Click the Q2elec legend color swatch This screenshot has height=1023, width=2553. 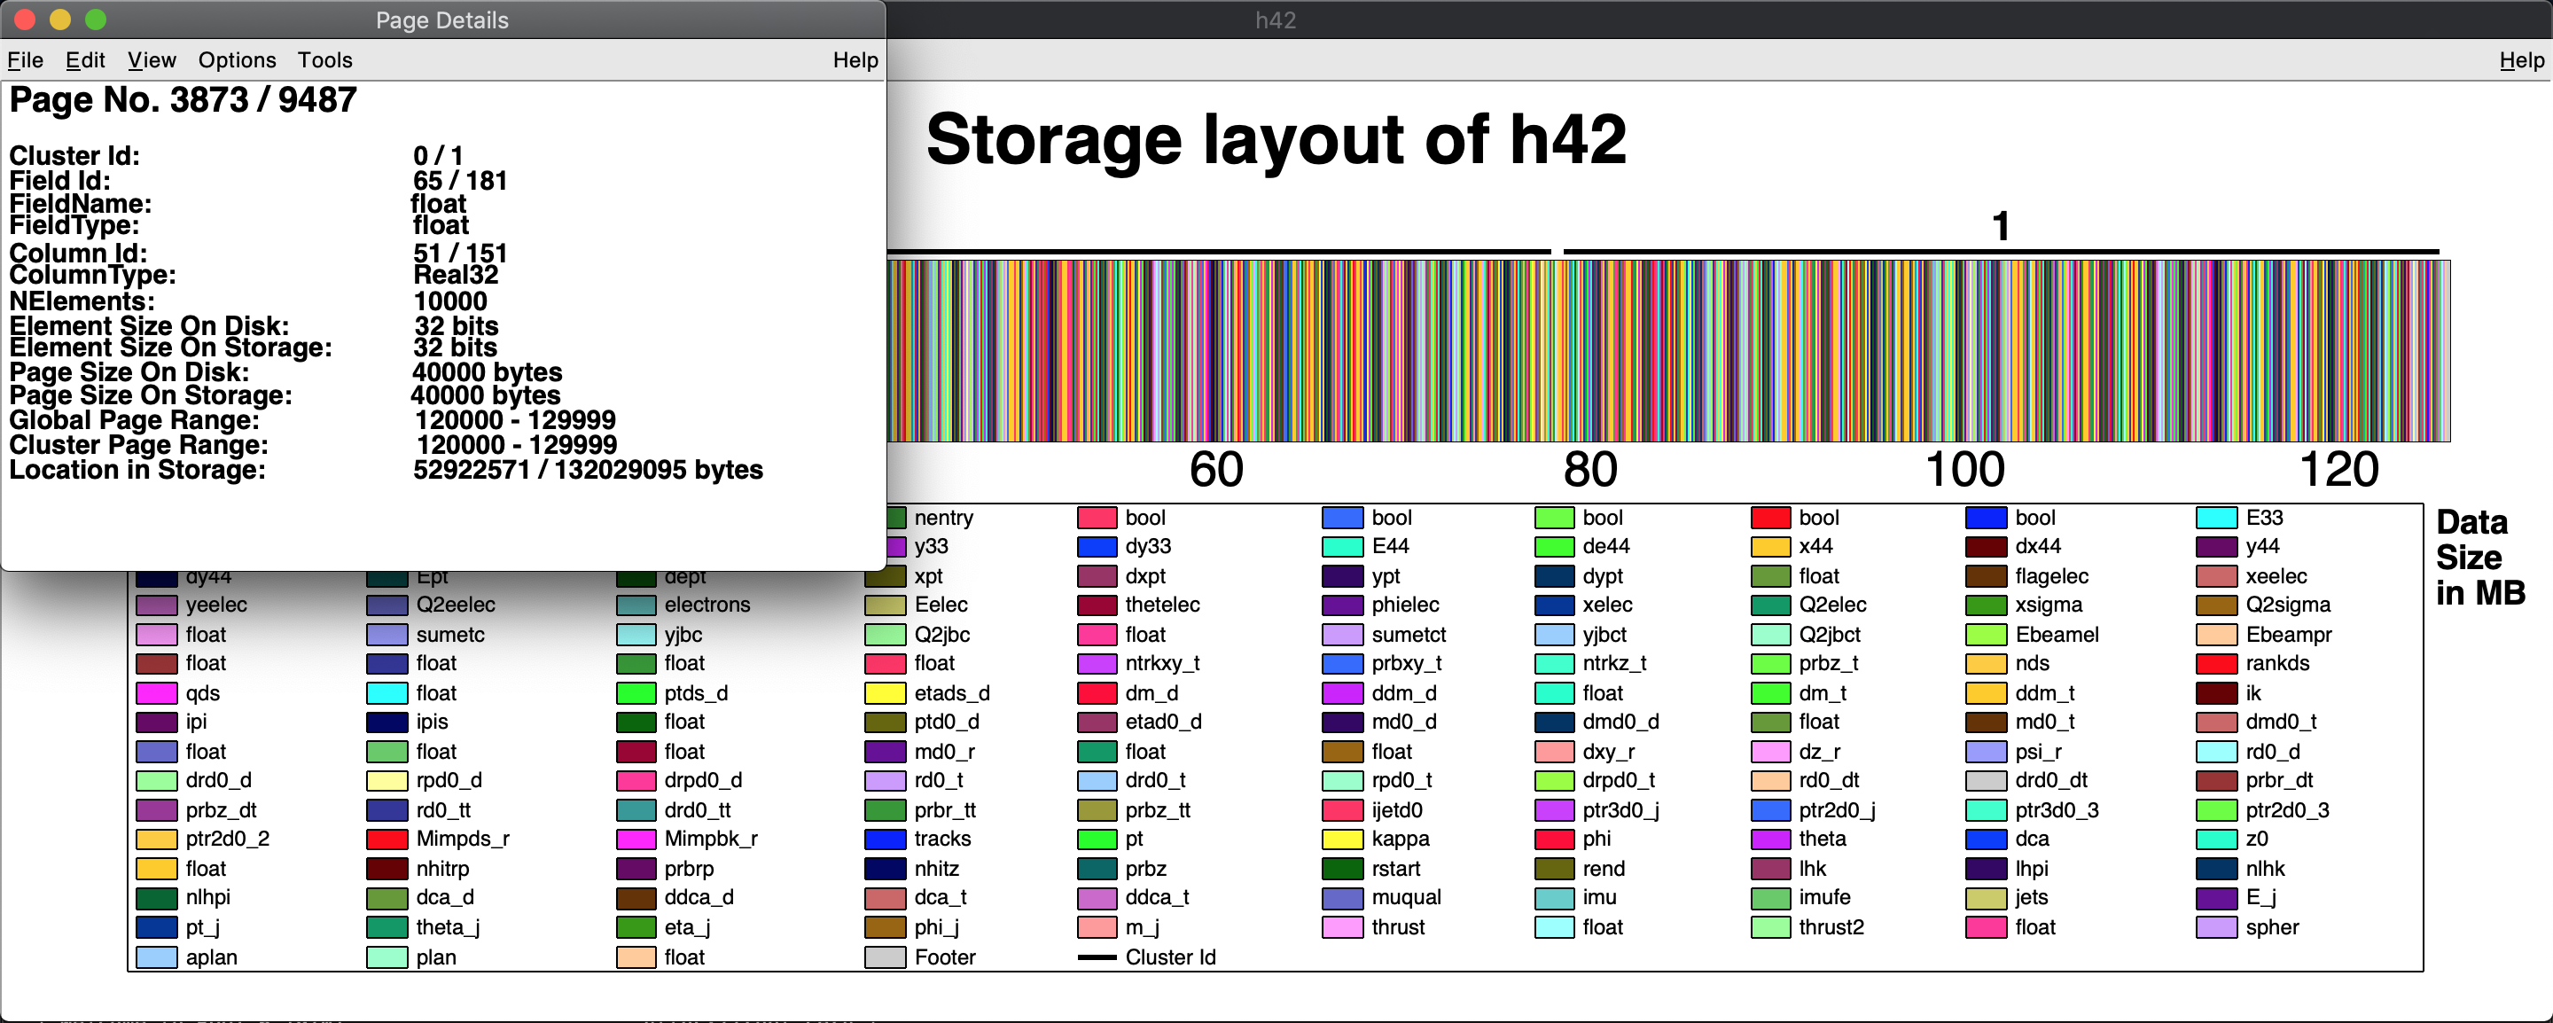coord(1770,605)
